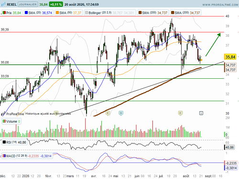
Task: Select the SMA (20) 36,574 legend
Action: [x=39, y=13]
